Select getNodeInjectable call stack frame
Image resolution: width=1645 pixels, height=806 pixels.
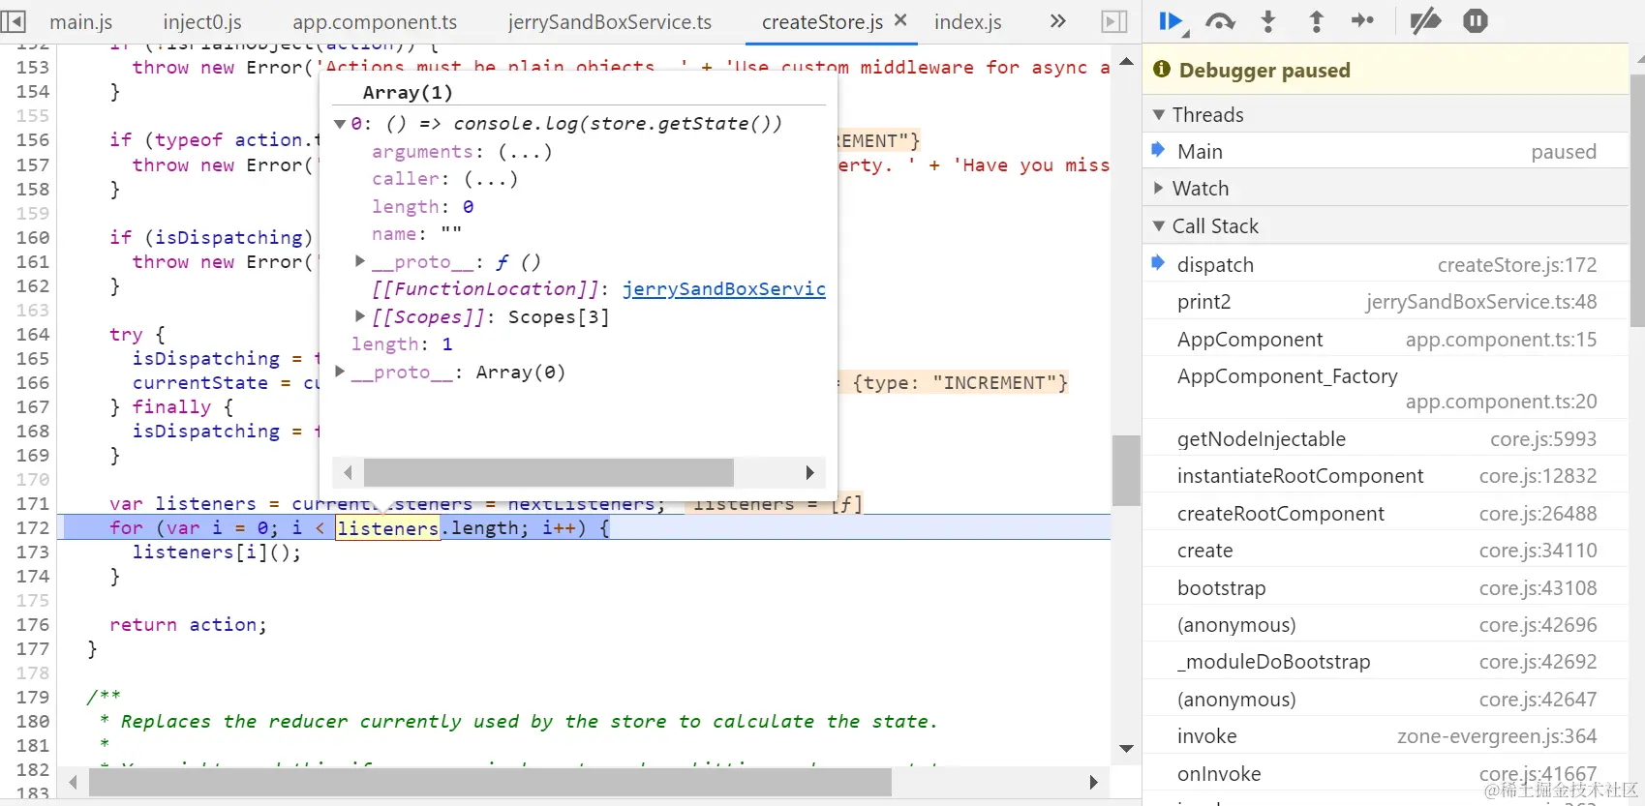1386,439
